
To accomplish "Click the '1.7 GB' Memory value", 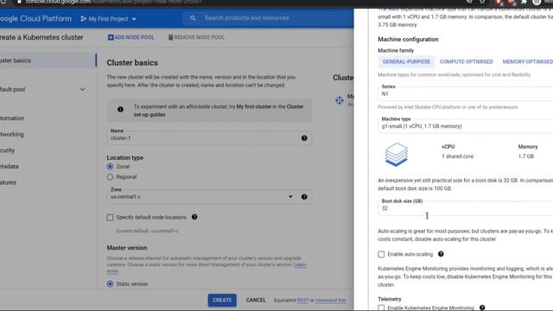I will click(x=526, y=156).
